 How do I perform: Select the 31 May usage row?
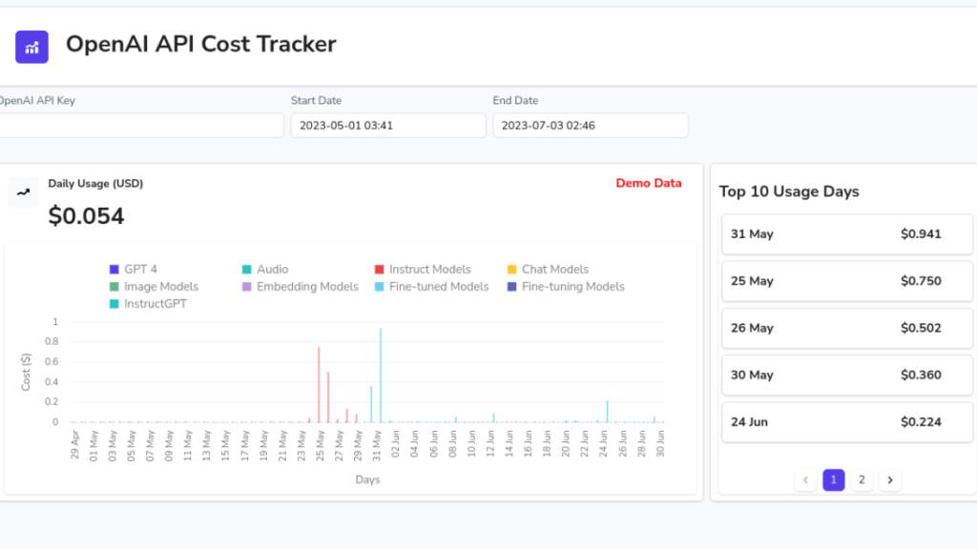click(846, 234)
